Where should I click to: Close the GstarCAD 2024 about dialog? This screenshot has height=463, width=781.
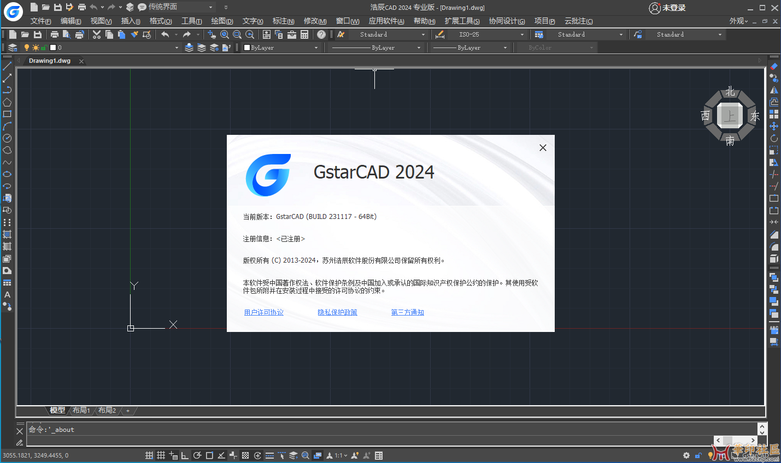pos(543,147)
